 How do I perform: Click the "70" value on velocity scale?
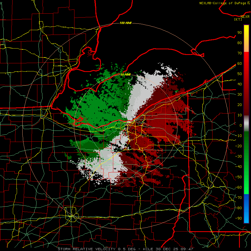(240, 53)
